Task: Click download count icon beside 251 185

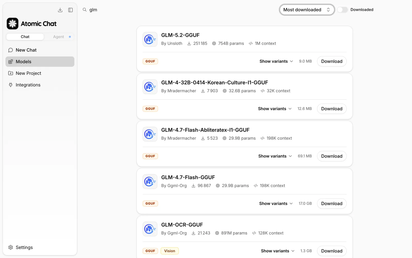Action: 189,44
